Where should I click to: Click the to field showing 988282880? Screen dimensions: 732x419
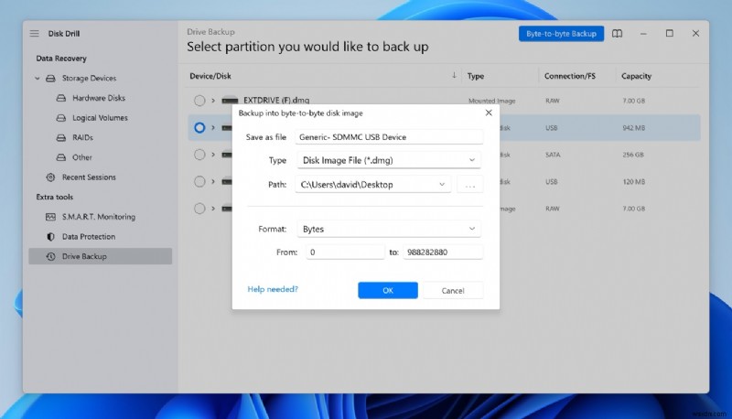(443, 252)
